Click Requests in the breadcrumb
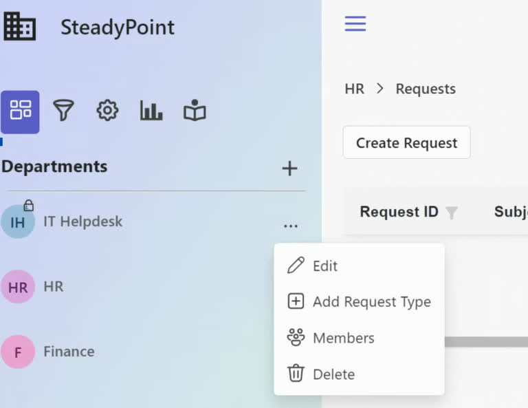Screen dimensions: 528x408 [426, 89]
